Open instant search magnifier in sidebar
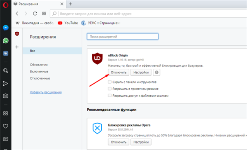The height and width of the screenshot is (150, 247). pyautogui.click(x=6, y=70)
